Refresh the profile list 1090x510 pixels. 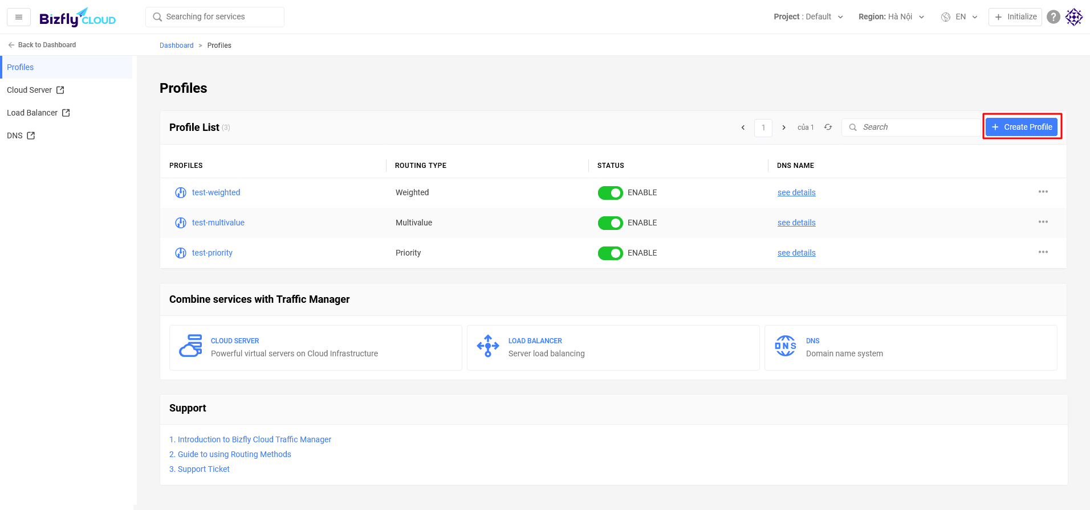click(828, 127)
